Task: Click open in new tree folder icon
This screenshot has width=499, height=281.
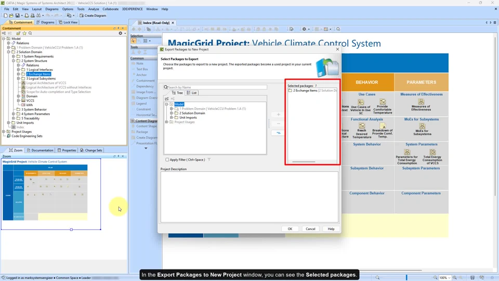Action: (x=18, y=33)
